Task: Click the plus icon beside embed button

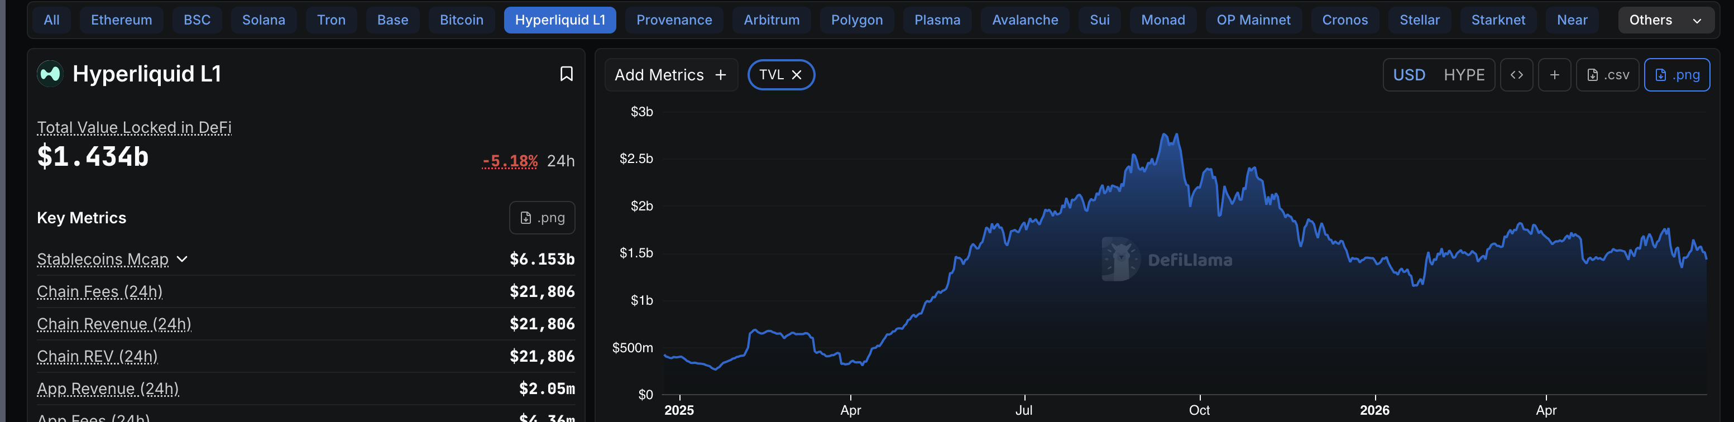Action: 1554,75
